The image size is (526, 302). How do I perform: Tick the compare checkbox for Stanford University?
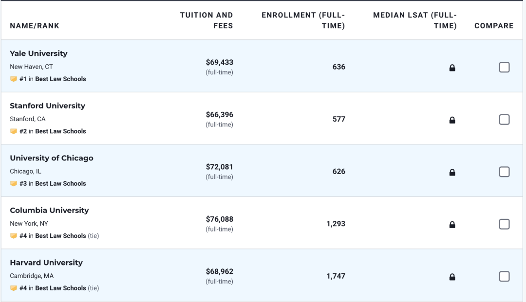pos(504,120)
